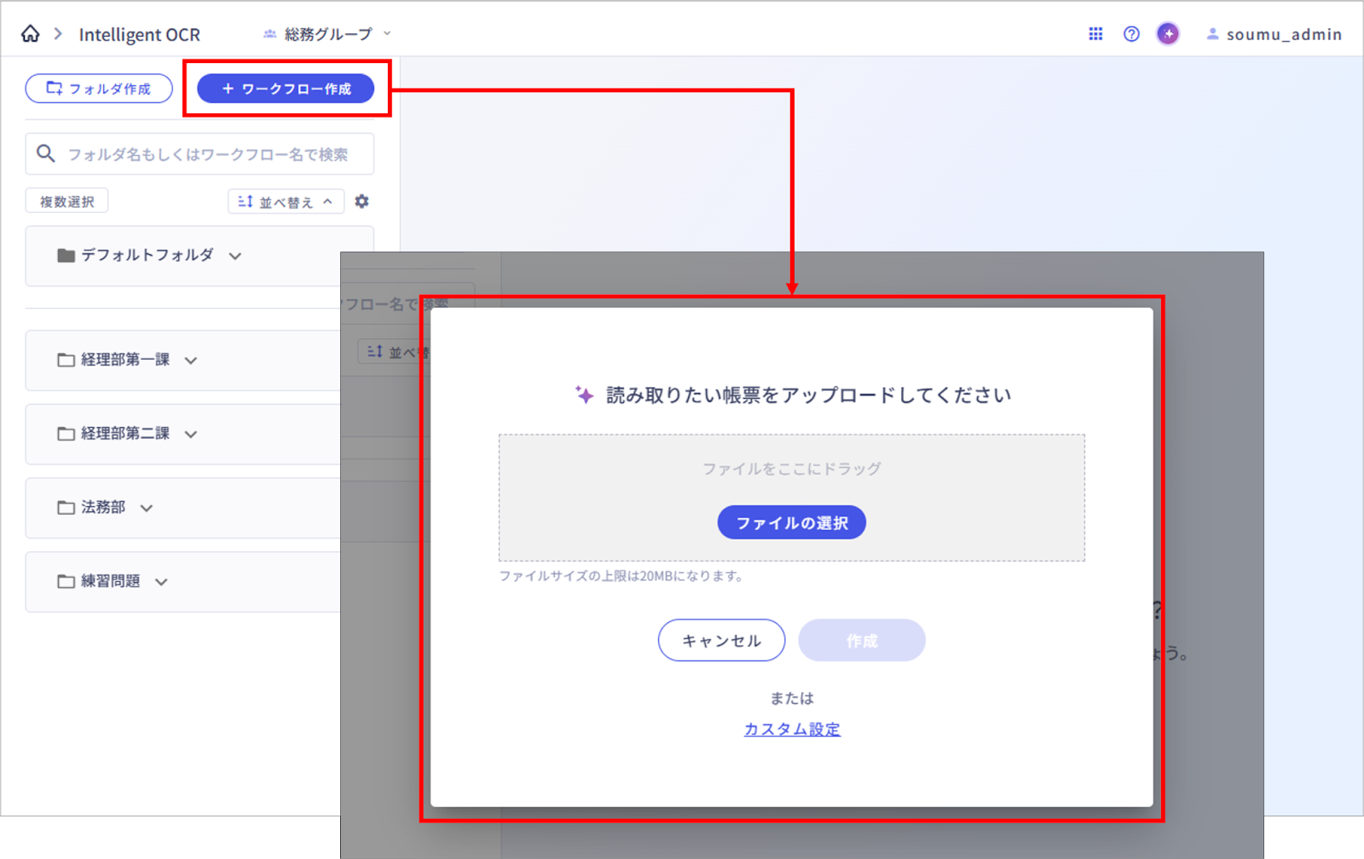
Task: Open folder display settings via the gear icon
Action: click(361, 201)
